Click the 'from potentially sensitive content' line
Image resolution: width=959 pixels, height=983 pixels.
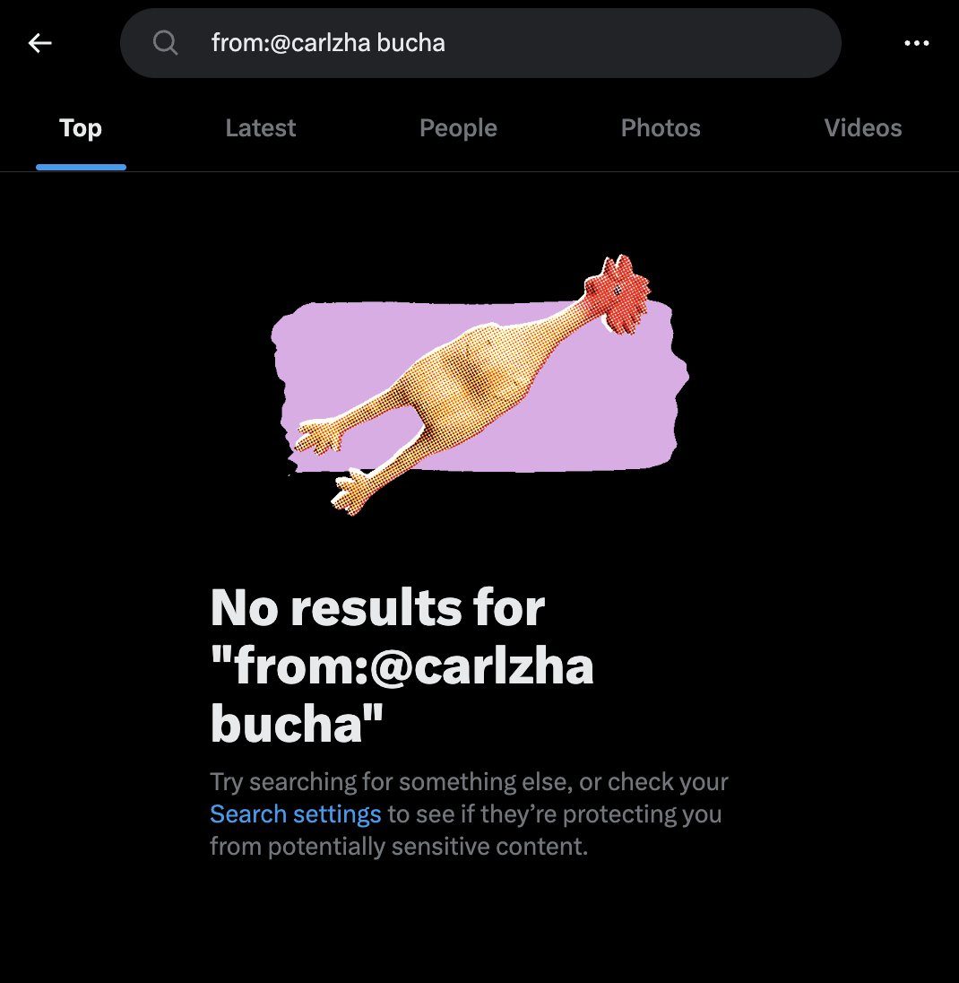(399, 847)
